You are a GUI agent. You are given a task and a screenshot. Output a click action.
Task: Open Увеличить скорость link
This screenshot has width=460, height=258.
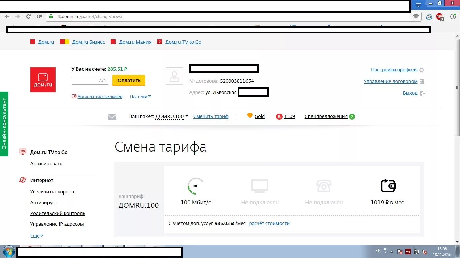point(53,192)
